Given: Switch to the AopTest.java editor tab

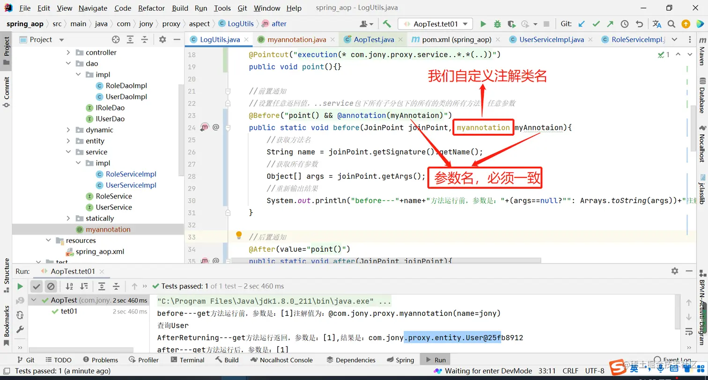Looking at the screenshot, I should tap(374, 40).
